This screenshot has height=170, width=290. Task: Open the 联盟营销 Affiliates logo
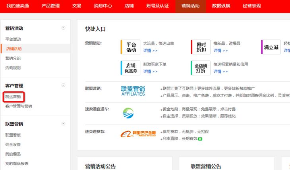(133, 91)
